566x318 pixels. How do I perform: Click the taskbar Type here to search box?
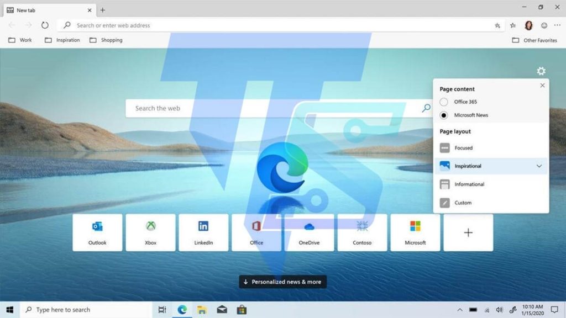click(x=86, y=310)
